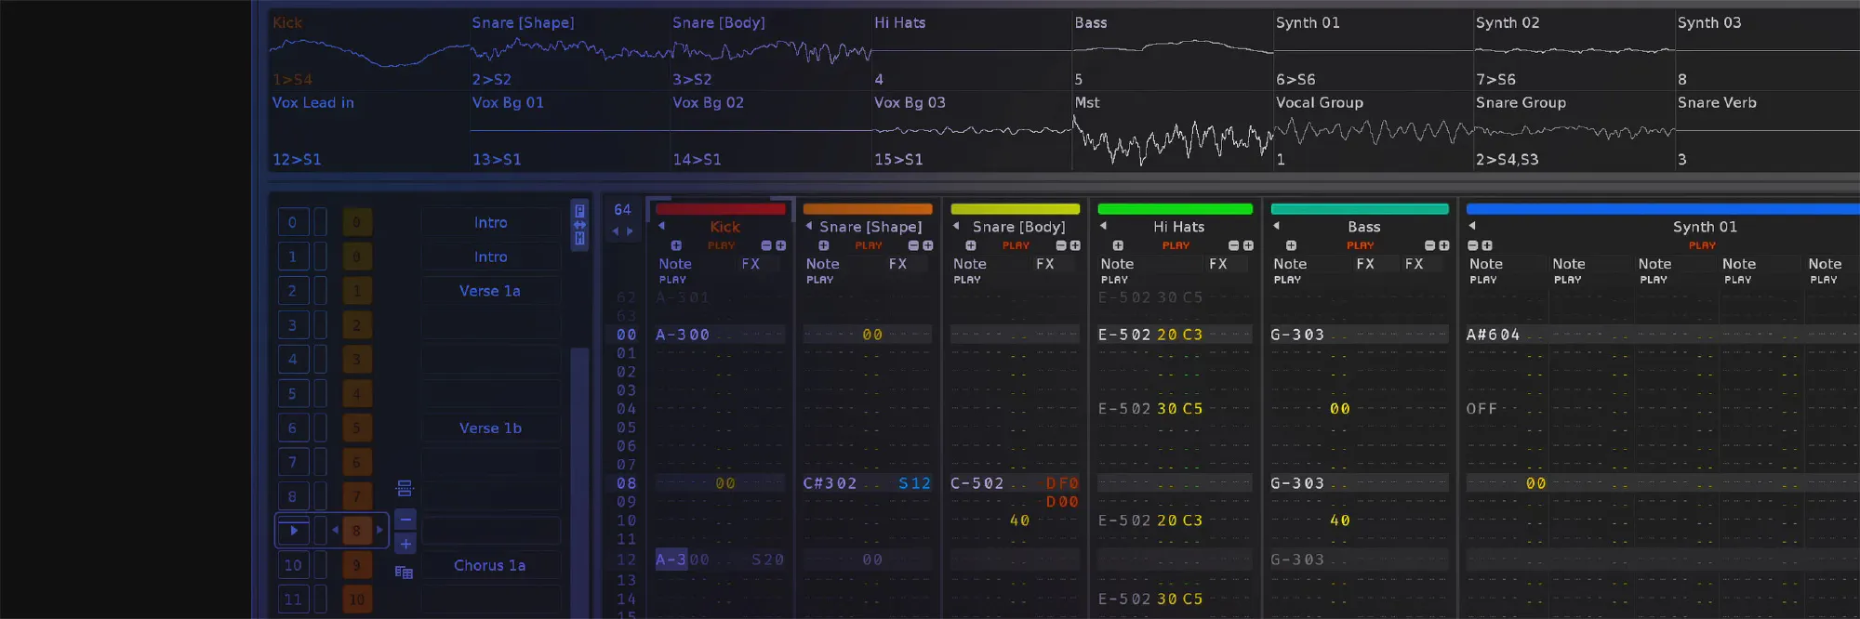The height and width of the screenshot is (619, 1860).
Task: Add a note column on the Hi Hats track
Action: coord(1118,245)
